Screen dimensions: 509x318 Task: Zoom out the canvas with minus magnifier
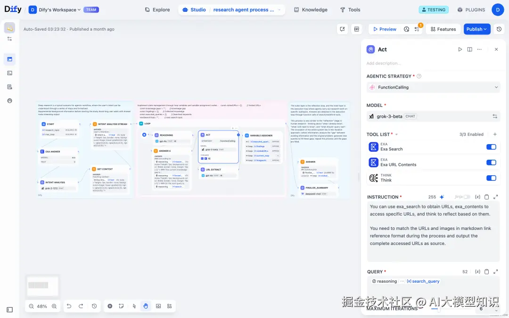[31, 306]
